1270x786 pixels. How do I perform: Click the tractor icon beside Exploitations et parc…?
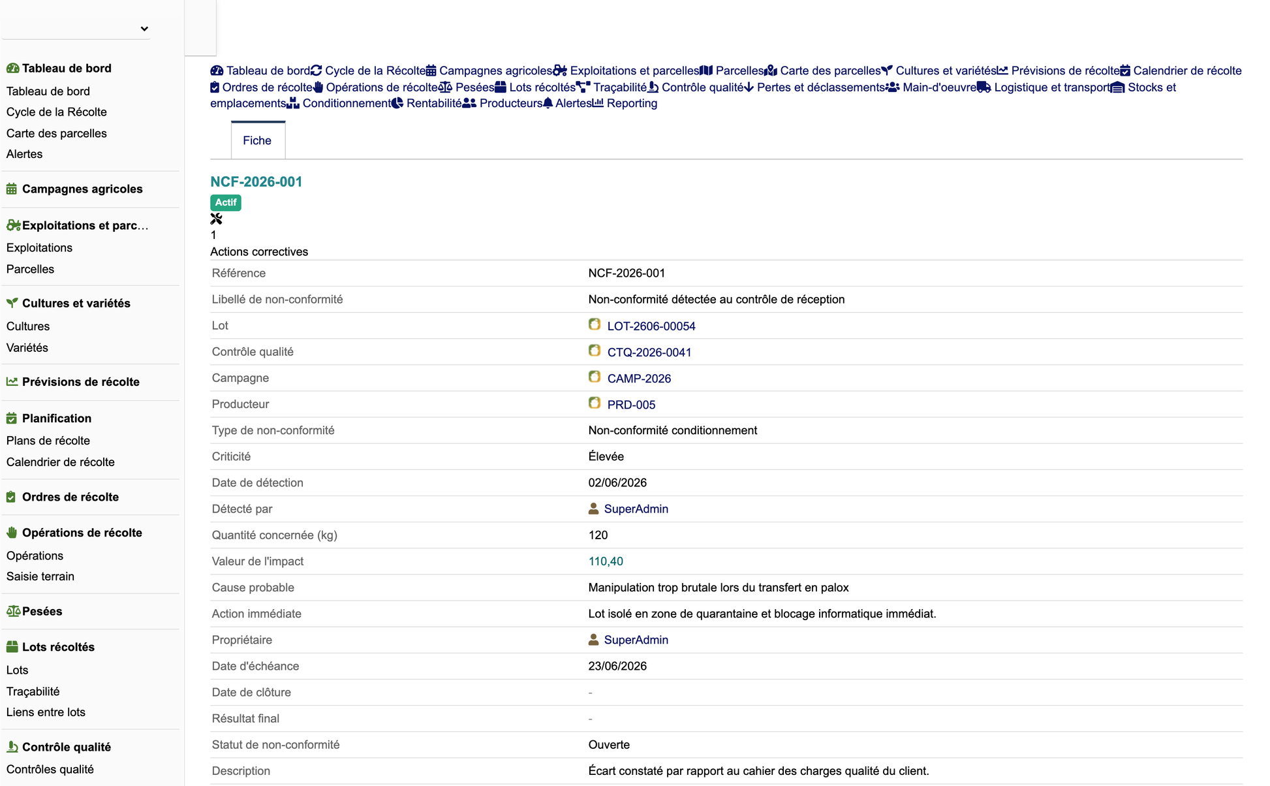[13, 225]
